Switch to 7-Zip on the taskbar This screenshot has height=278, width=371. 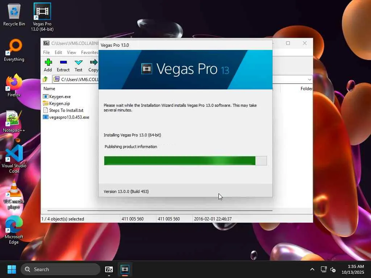click(109, 269)
